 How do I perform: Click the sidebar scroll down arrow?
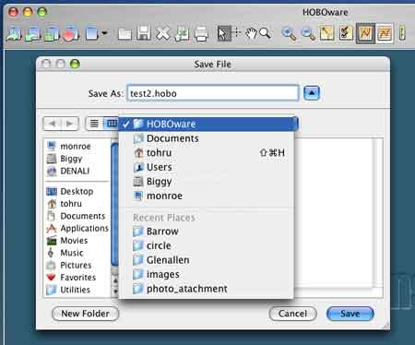115,291
